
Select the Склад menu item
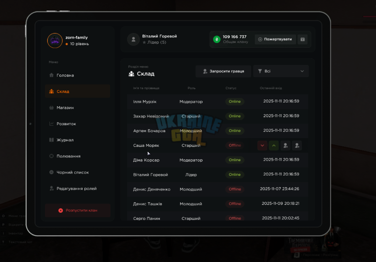[x=77, y=91]
